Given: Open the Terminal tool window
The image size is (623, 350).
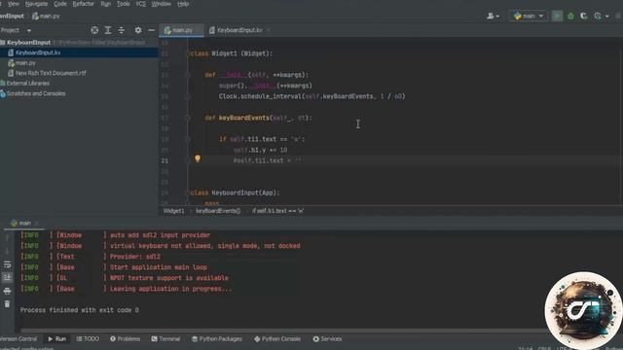Looking at the screenshot, I should tap(165, 339).
